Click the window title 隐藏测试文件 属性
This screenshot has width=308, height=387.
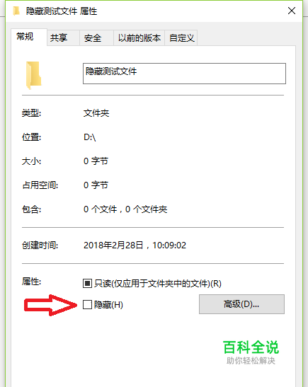pyautogui.click(x=62, y=11)
